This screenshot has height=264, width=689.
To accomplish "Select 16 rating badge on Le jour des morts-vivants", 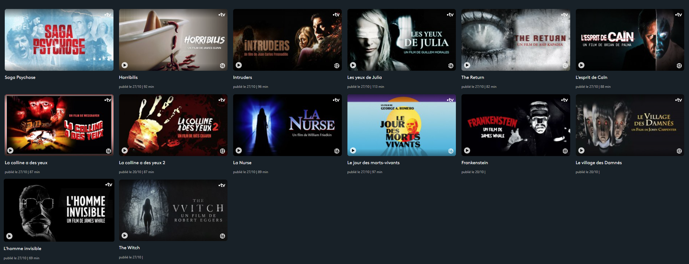I will tap(451, 151).
